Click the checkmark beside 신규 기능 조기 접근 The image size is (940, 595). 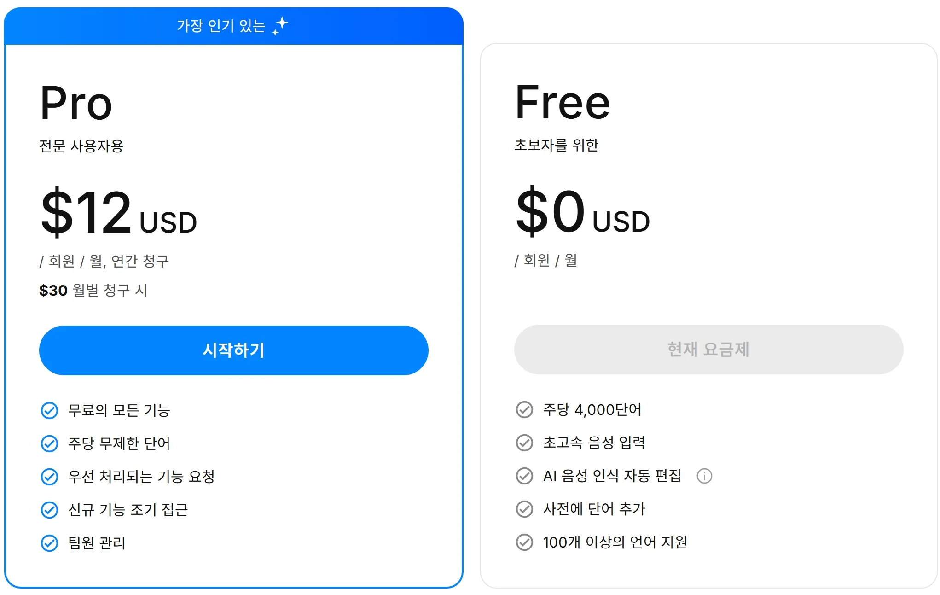(49, 510)
